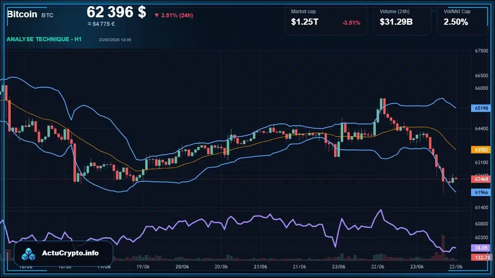
Task: Select the Volume (24h) label
Action: [x=394, y=12]
